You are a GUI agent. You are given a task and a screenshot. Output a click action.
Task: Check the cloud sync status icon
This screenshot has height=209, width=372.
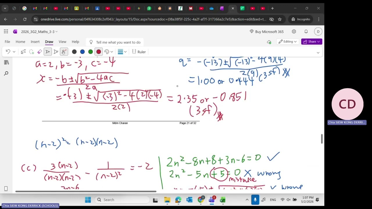(269, 42)
